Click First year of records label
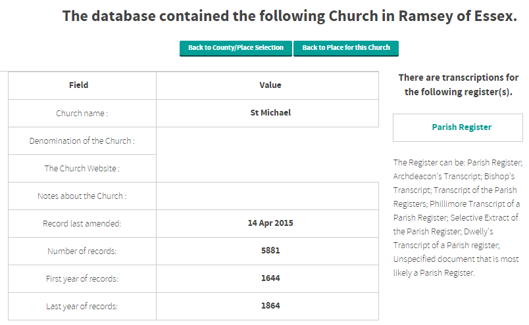 pos(82,279)
